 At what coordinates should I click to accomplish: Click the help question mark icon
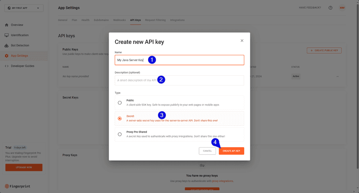click(x=330, y=8)
